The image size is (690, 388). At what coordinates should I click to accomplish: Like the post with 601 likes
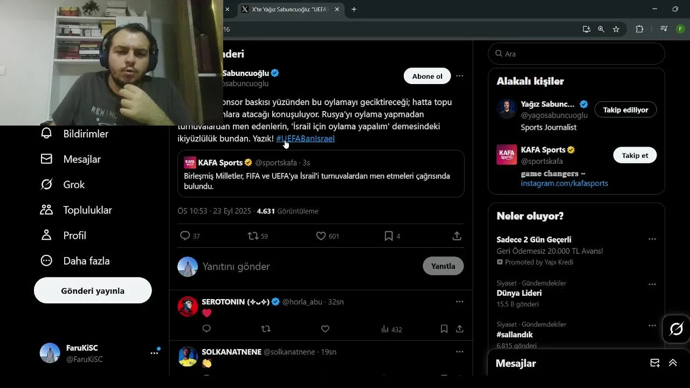[321, 236]
